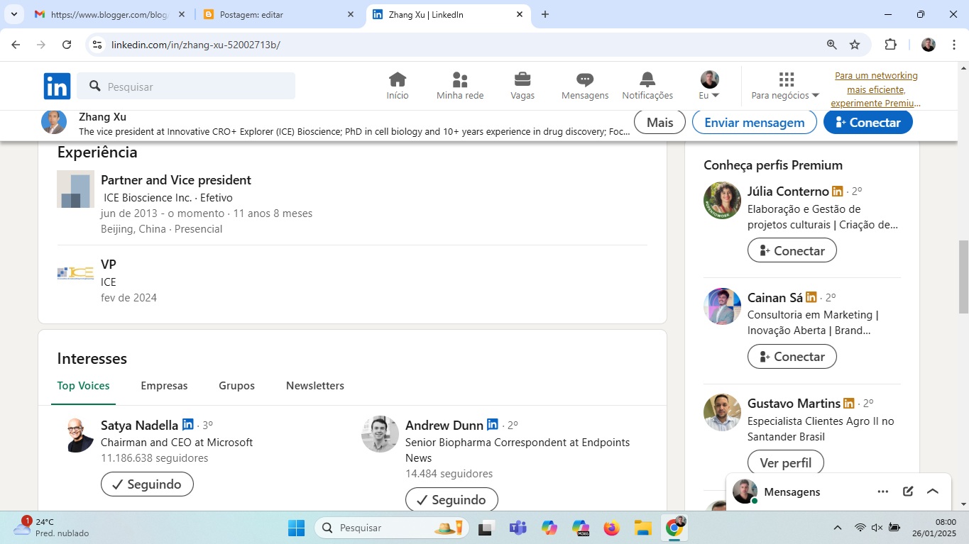Open the Notificações bell icon

click(647, 86)
